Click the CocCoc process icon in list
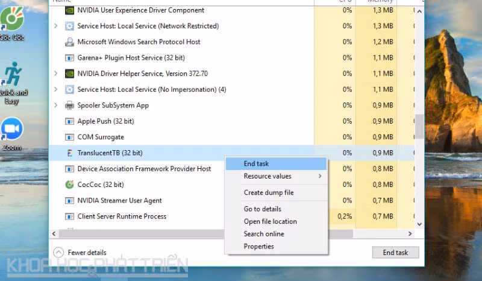482x281 pixels. 69,185
